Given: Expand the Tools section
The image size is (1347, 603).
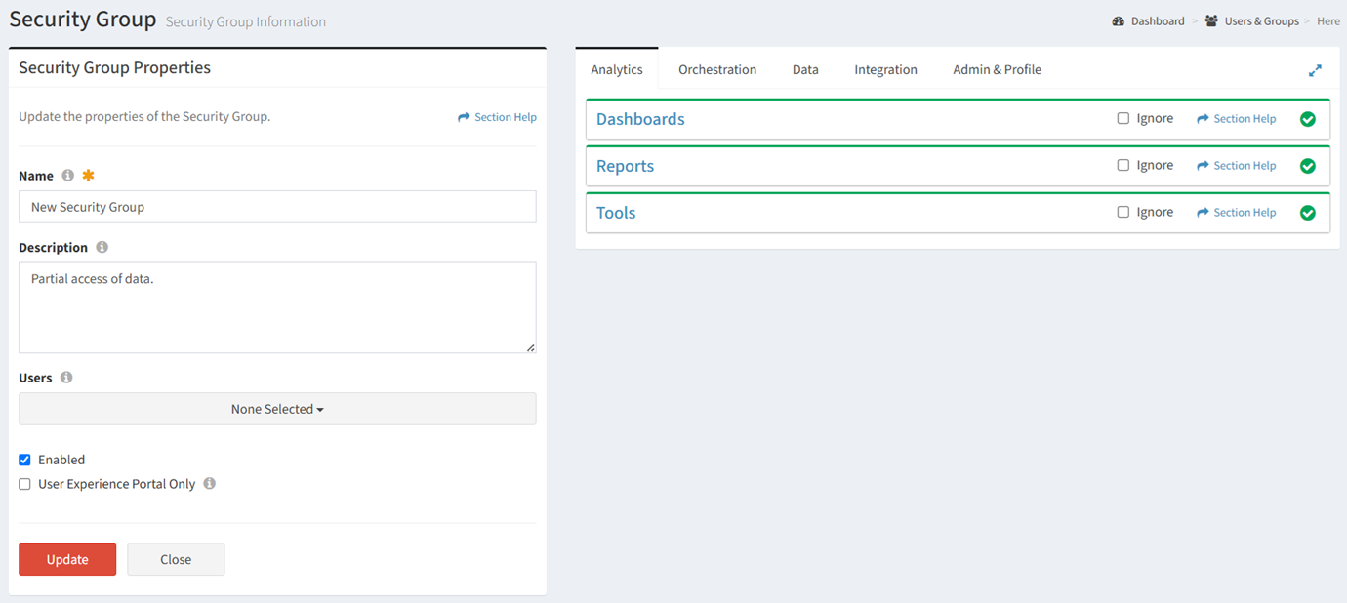Looking at the screenshot, I should click(616, 213).
